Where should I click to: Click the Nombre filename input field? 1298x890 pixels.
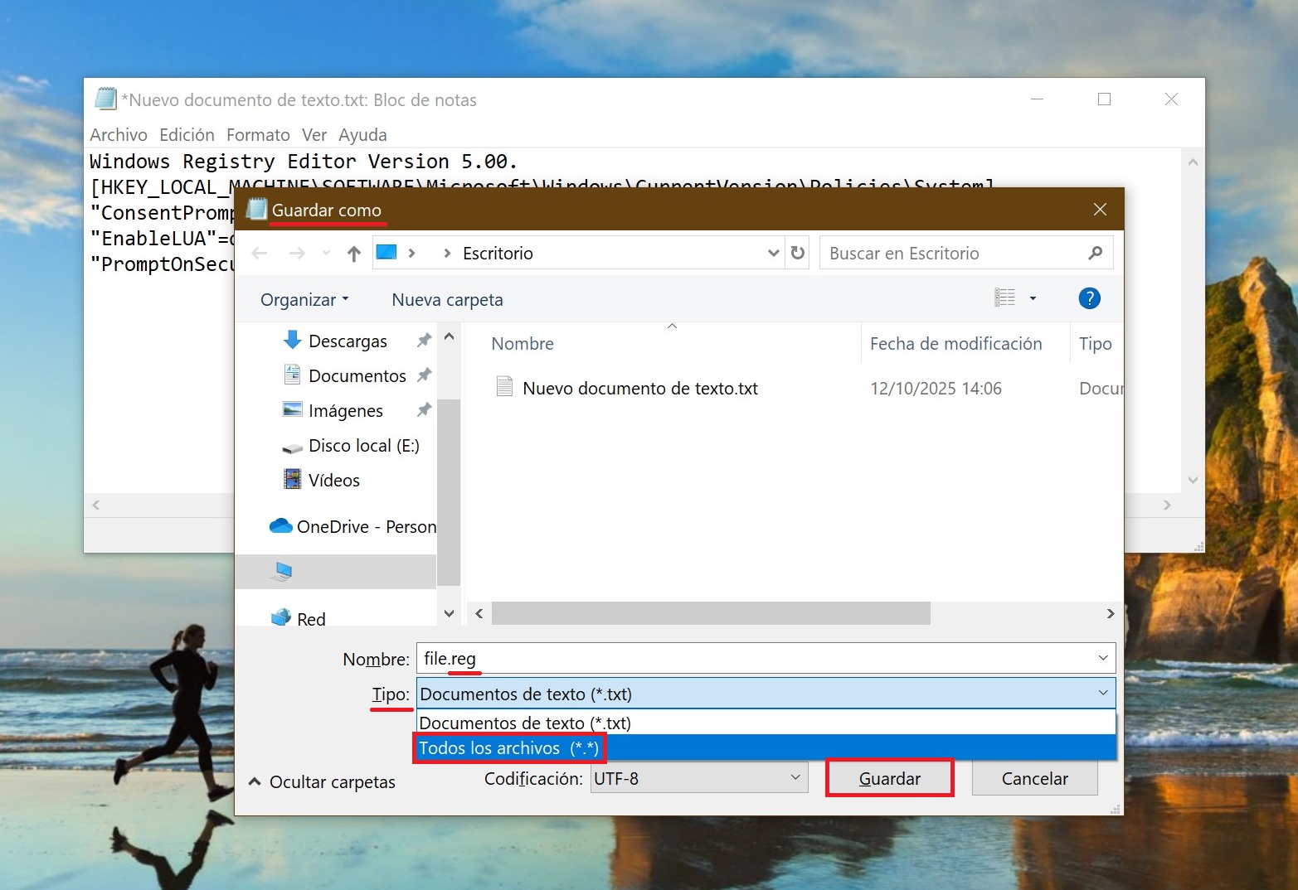(x=755, y=659)
